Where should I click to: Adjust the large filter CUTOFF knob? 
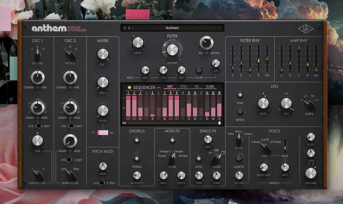(x=172, y=50)
